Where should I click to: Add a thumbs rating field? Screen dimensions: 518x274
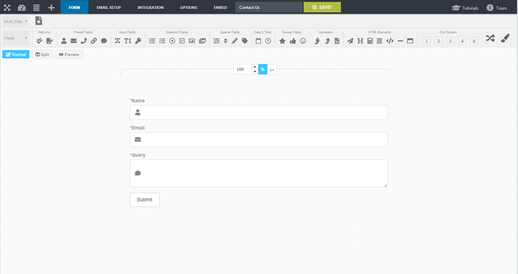click(x=293, y=41)
